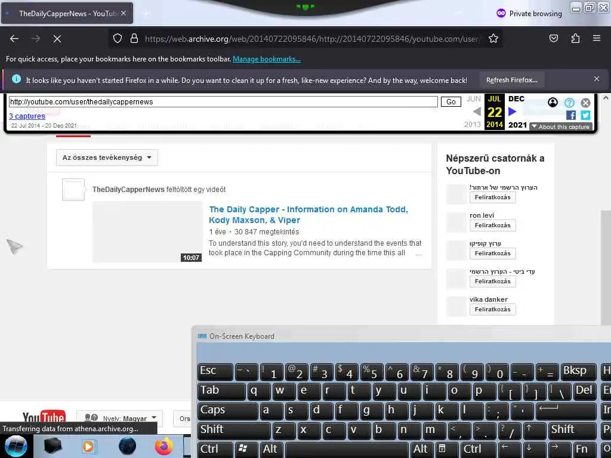Viewport: 611px width, 458px height.
Task: Open the Manage bookmarks... link
Action: tap(267, 59)
